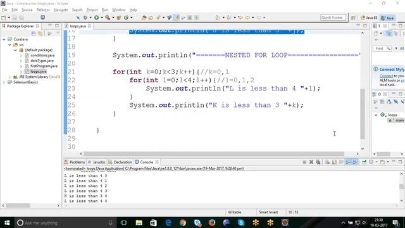Open the Project menu

pyautogui.click(x=92, y=10)
